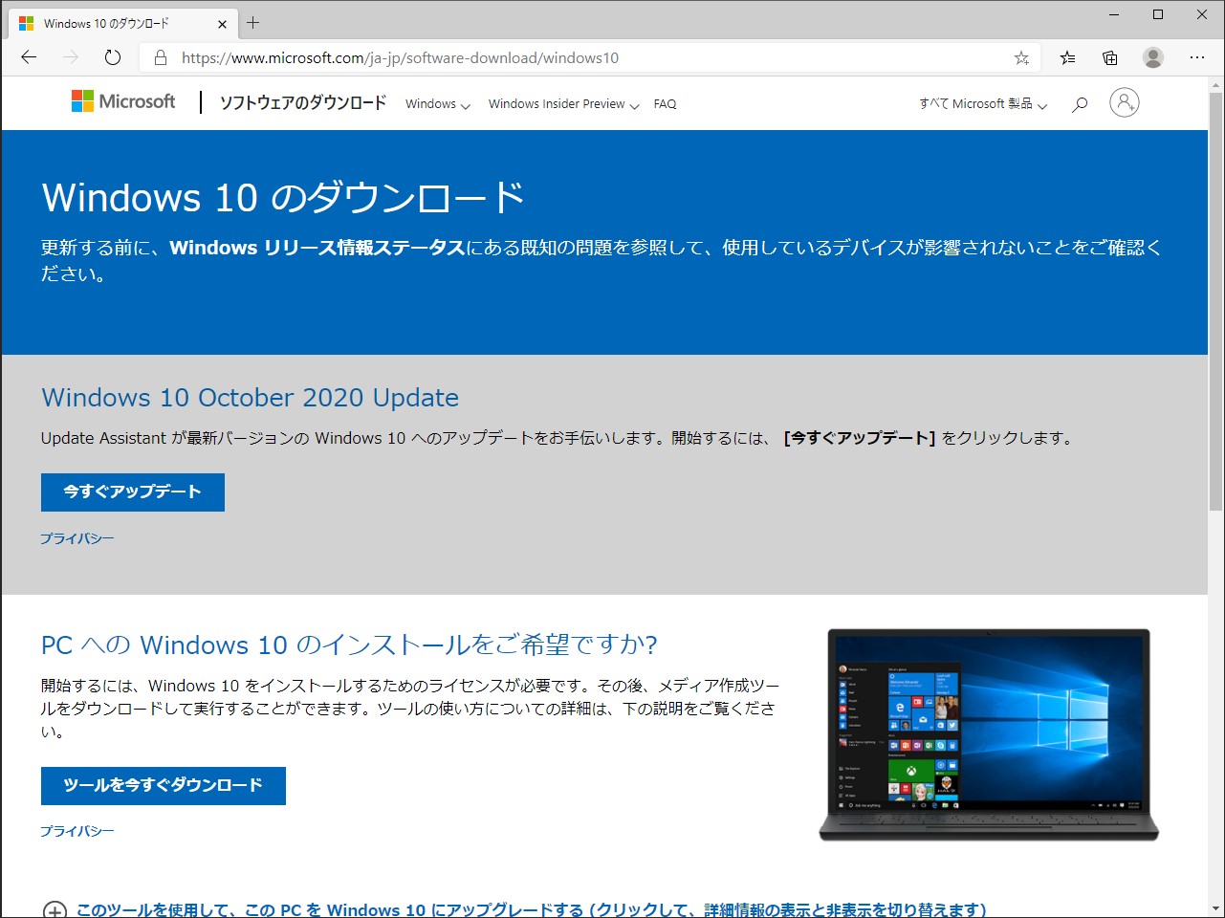Click the sign-in account icon
1225x918 pixels.
coord(1125,102)
